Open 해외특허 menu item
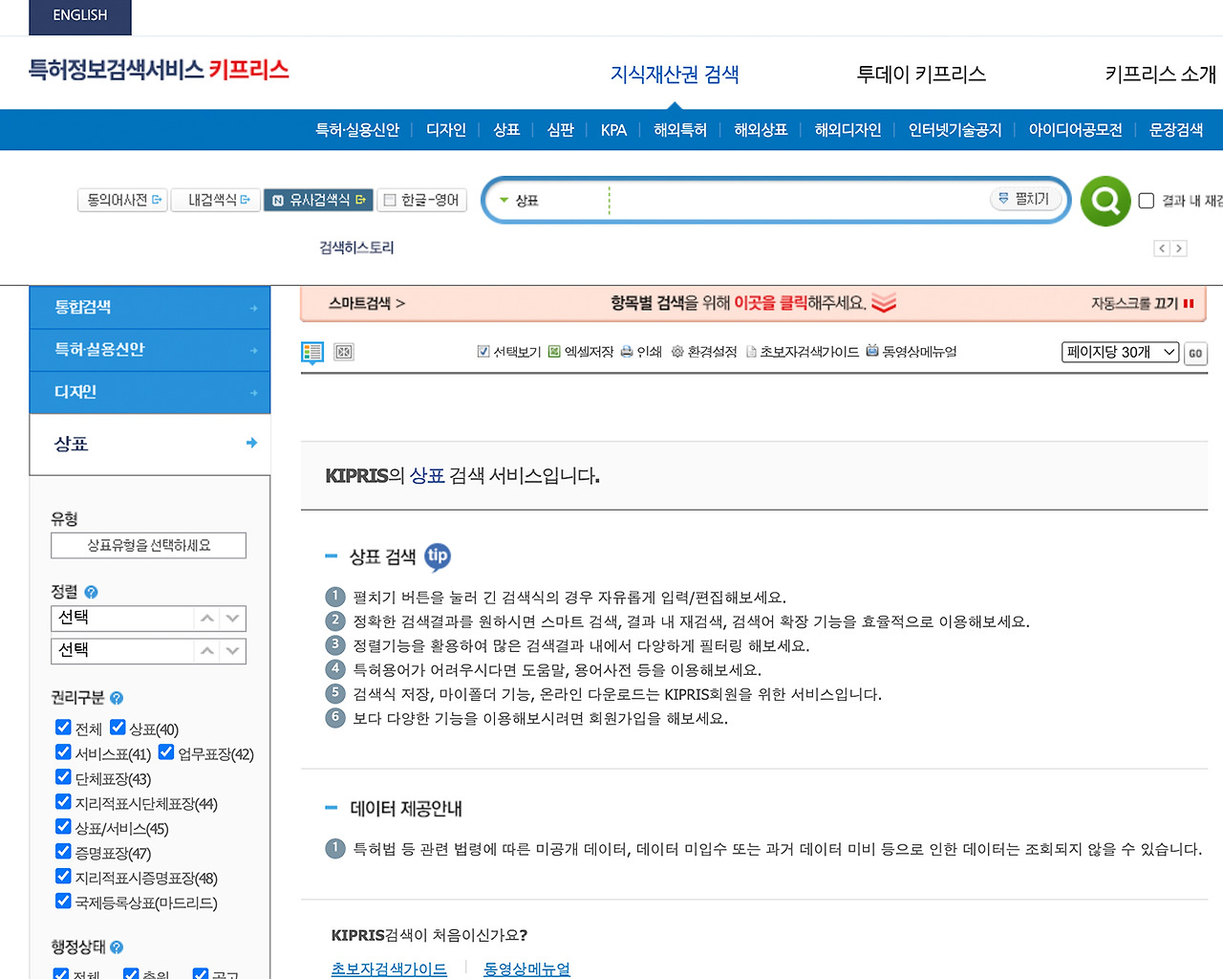Image resolution: width=1223 pixels, height=979 pixels. 680,130
